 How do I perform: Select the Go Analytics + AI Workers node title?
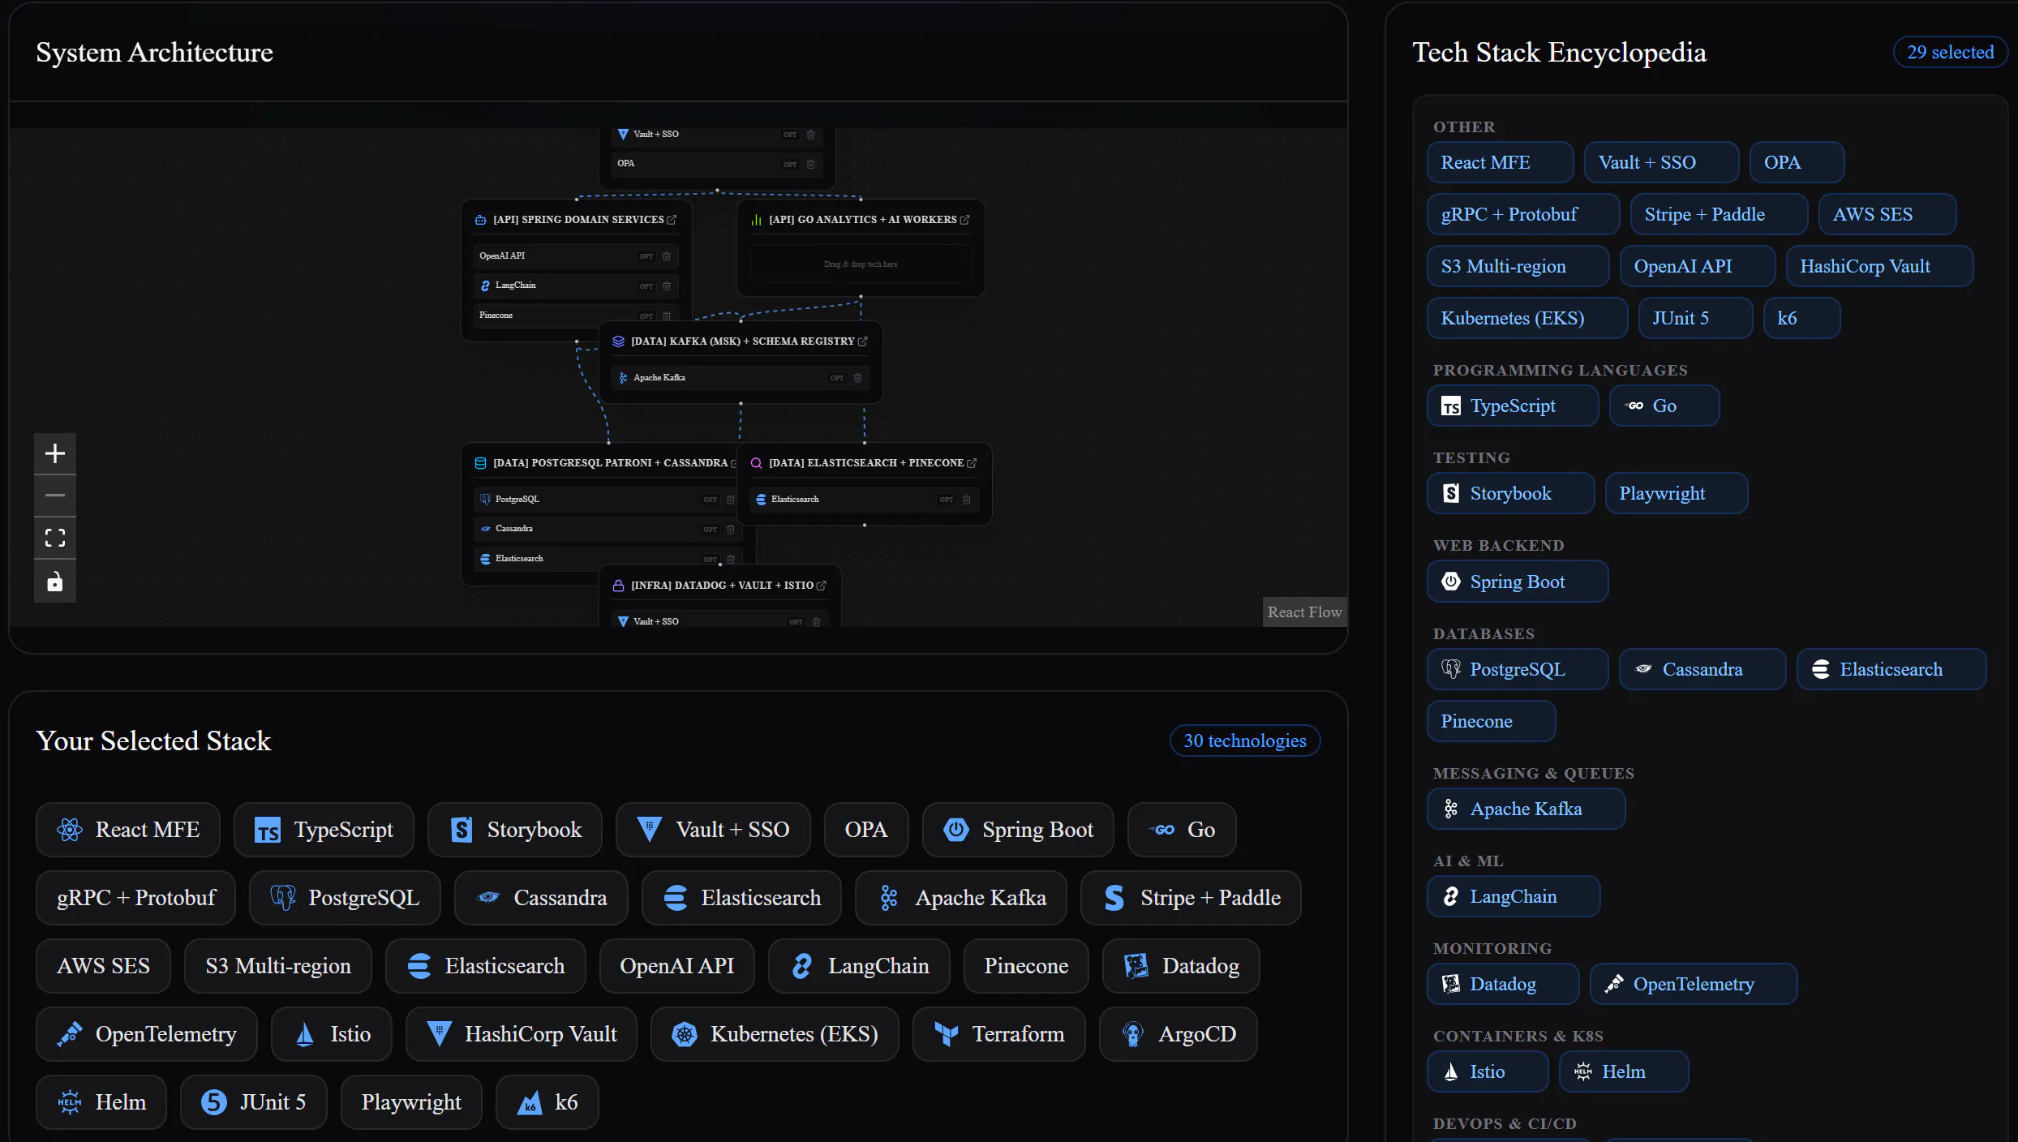pos(863,220)
